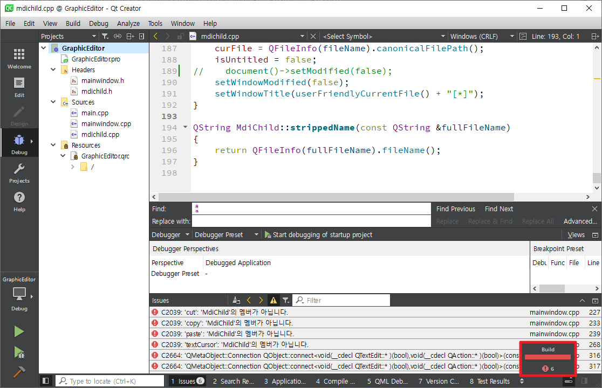Viewport: 602px width, 388px height.
Task: Open output panes list arrows
Action: [522, 381]
